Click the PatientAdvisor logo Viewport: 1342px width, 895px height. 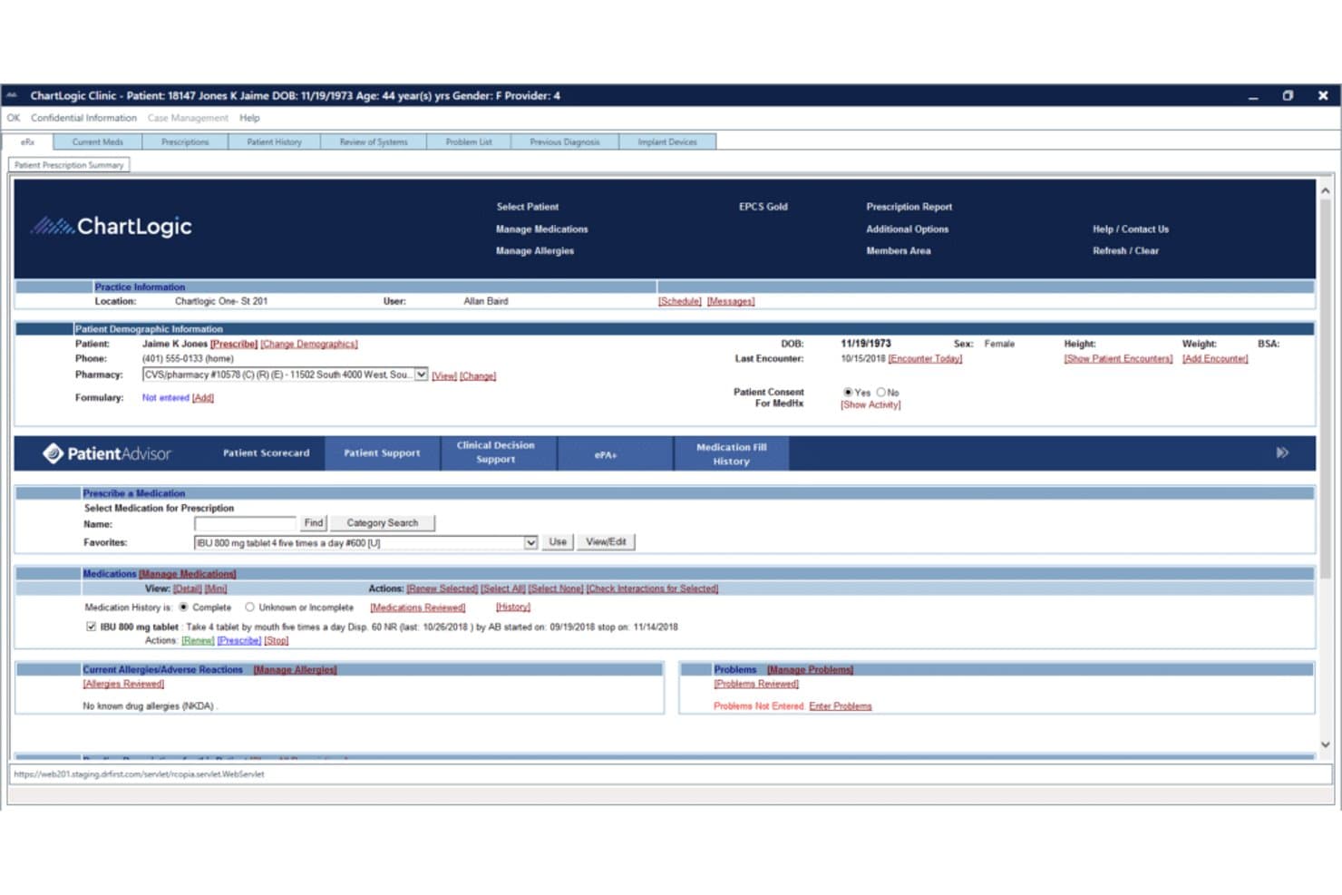coord(107,453)
